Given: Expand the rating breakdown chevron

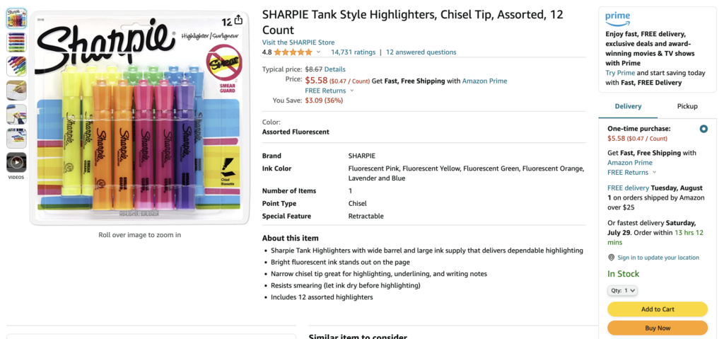Looking at the screenshot, I should [318, 52].
